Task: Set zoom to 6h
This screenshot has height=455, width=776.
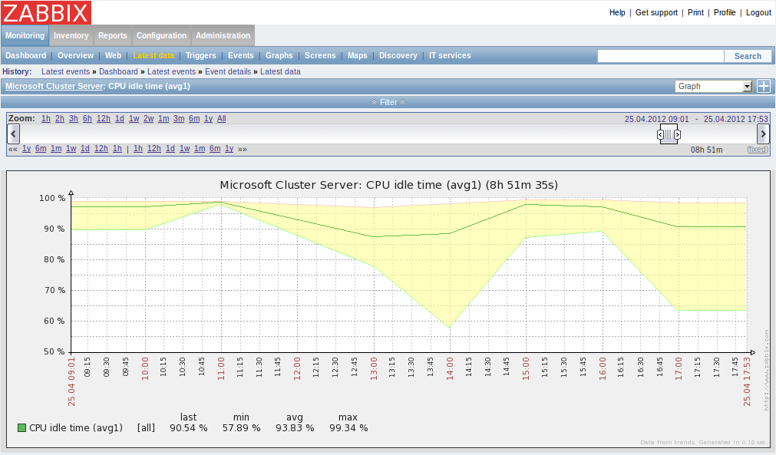Action: click(x=88, y=119)
